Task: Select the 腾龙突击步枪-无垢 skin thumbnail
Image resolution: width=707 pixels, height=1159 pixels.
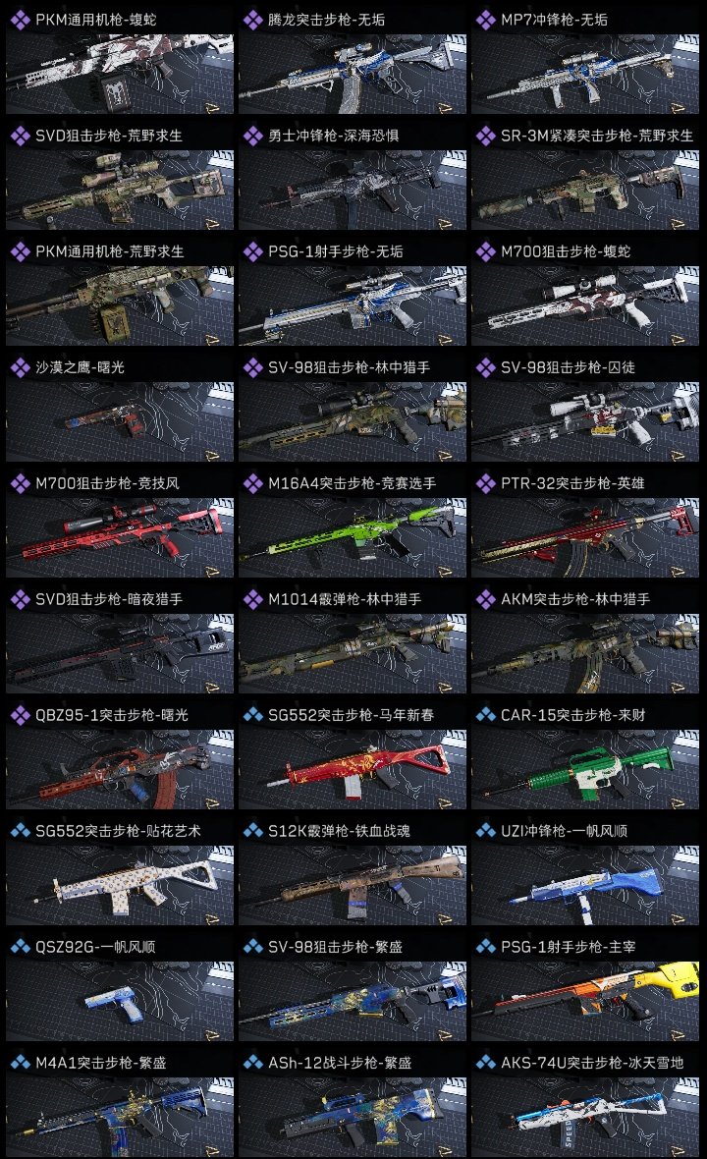Action: coord(353,74)
